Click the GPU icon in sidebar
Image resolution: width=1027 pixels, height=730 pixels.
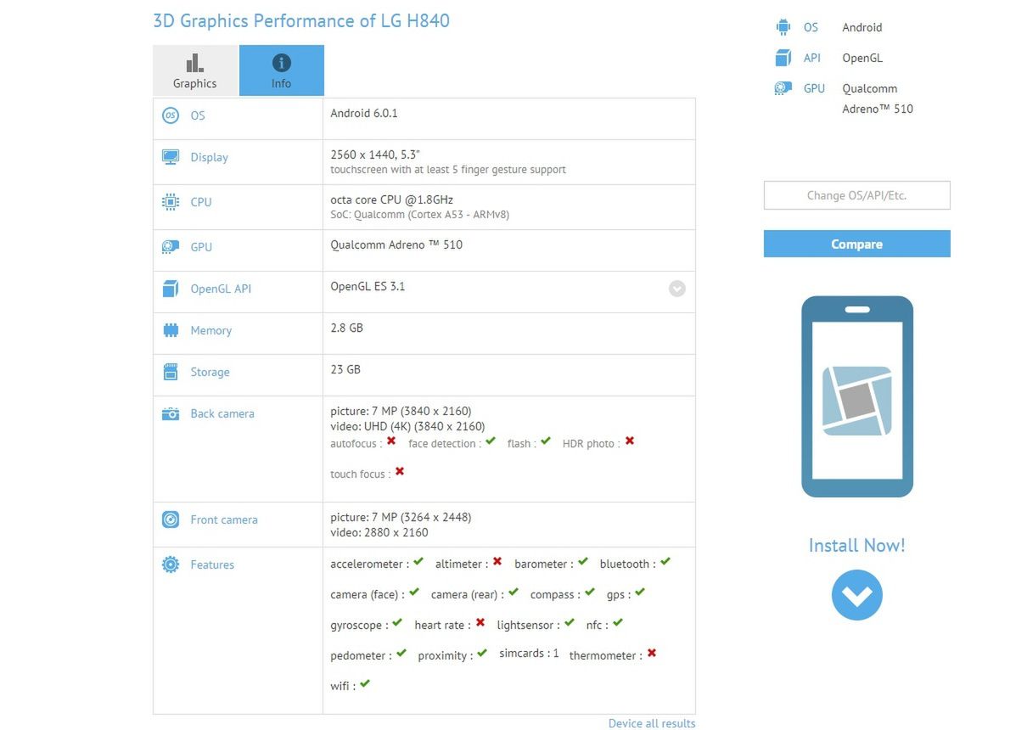coord(783,88)
